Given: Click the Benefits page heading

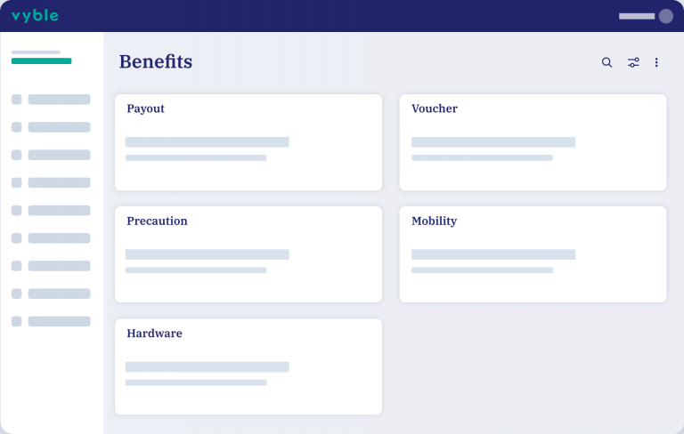Looking at the screenshot, I should [x=156, y=61].
